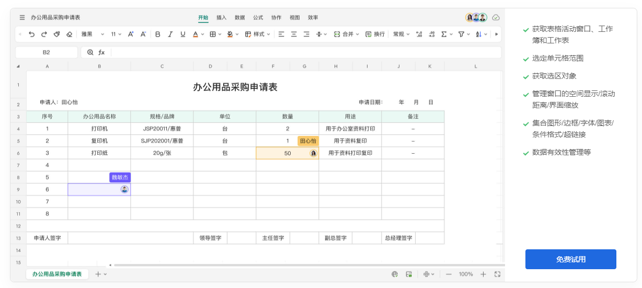642x288 pixels.
Task: Expand the 常规 number format dropdown
Action: click(401, 34)
